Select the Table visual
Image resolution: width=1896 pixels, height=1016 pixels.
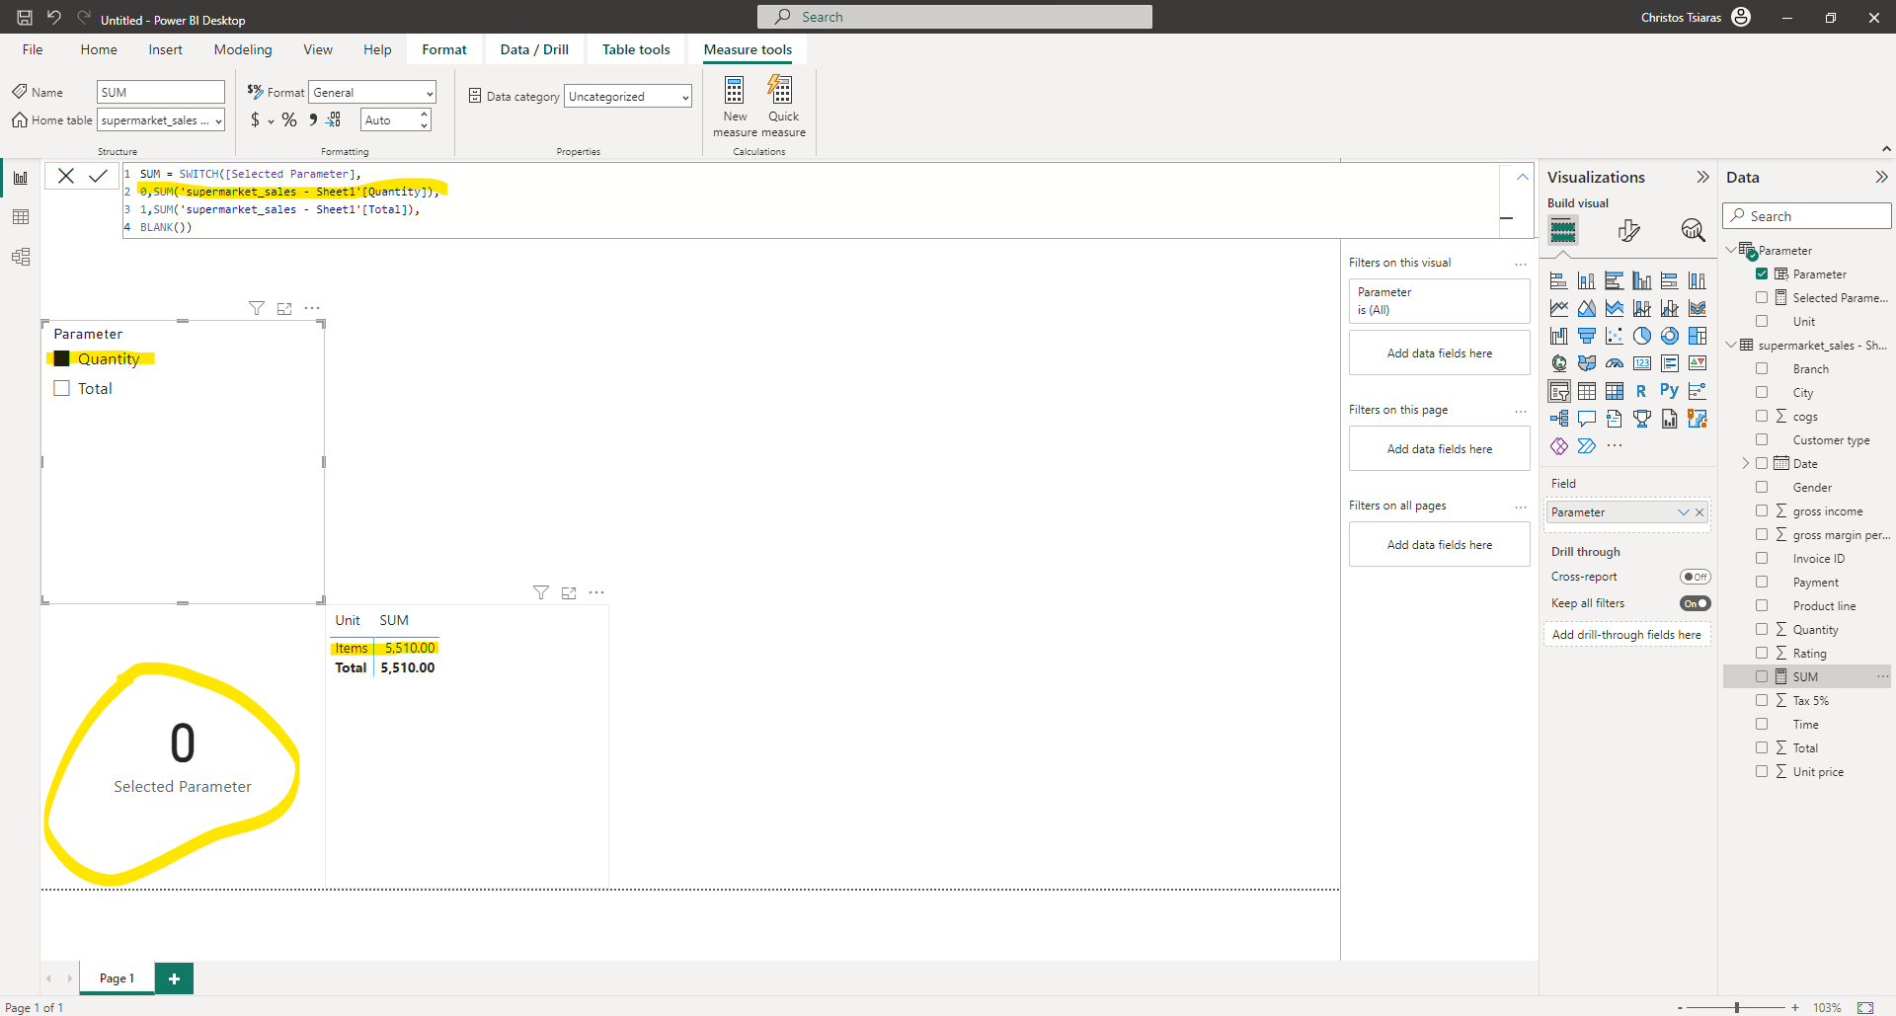1587,390
